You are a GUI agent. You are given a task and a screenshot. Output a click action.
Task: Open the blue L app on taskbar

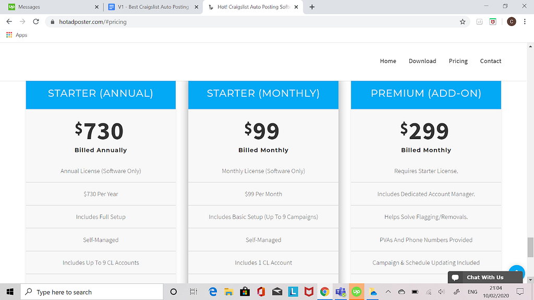293,292
